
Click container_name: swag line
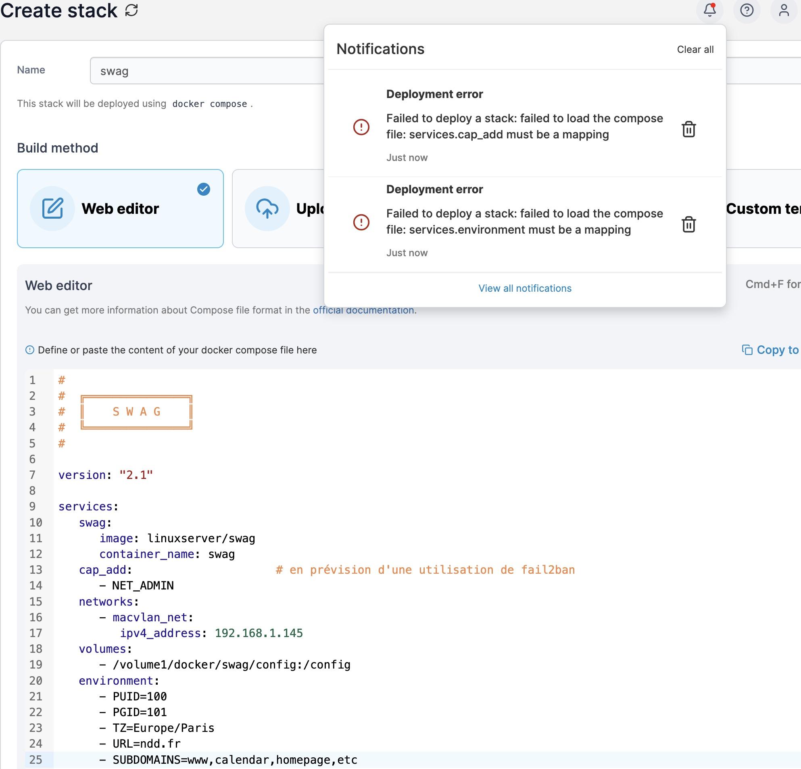167,554
